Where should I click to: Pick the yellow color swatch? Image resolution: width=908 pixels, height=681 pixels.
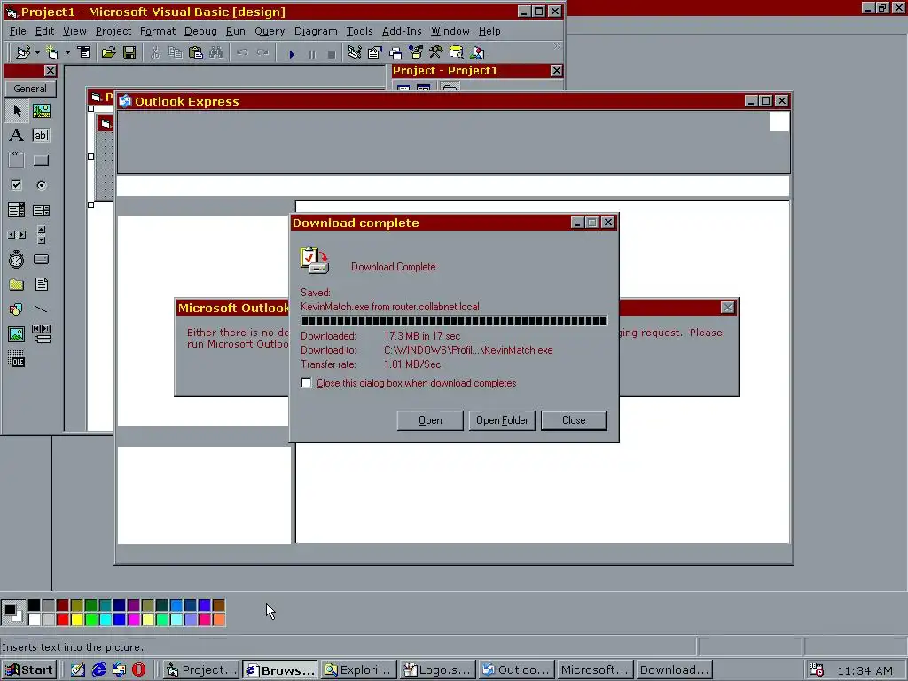tap(77, 620)
